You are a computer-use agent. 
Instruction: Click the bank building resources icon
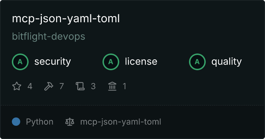pyautogui.click(x=112, y=86)
